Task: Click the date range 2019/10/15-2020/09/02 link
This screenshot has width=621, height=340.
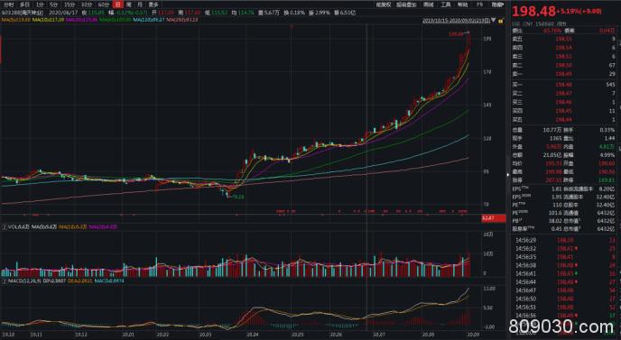Action: coord(456,20)
